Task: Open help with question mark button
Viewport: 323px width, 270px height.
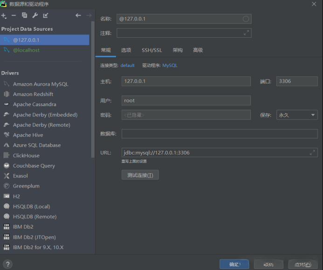Action: click(7, 264)
